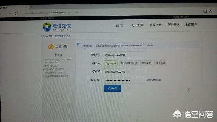The width and height of the screenshot is (217, 122).
Task: Click the 腾讯充值 logo
Action: click(57, 27)
